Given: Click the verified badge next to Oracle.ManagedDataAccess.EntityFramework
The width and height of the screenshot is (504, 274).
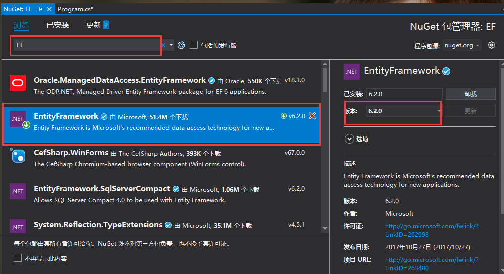Looking at the screenshot, I should (211, 81).
